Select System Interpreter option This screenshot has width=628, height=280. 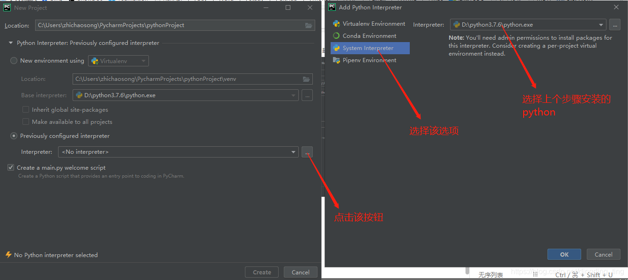pos(370,48)
